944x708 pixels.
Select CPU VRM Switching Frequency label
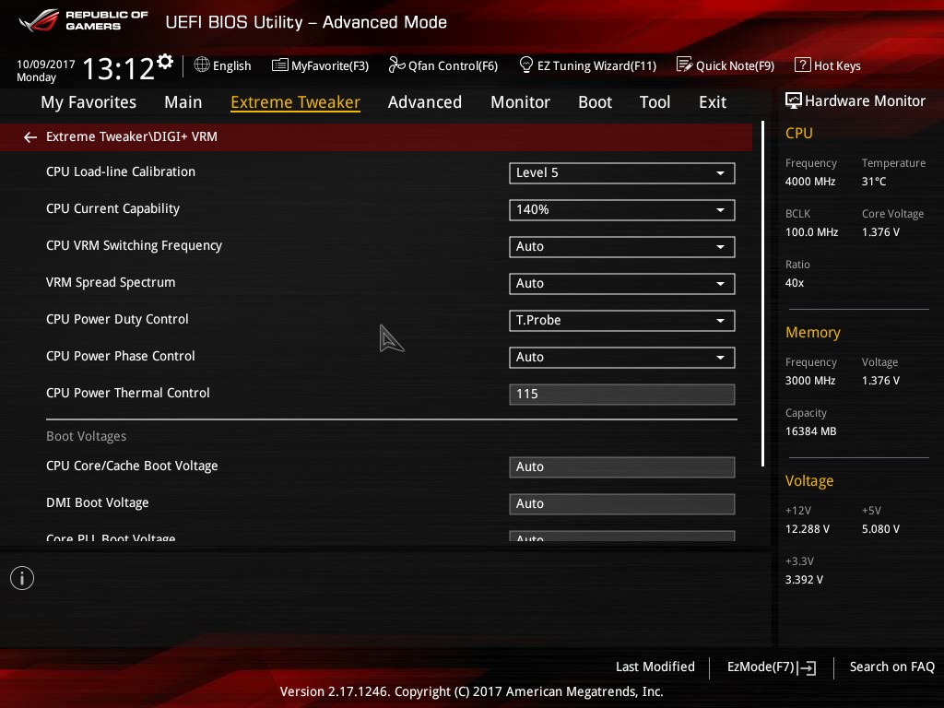click(134, 245)
